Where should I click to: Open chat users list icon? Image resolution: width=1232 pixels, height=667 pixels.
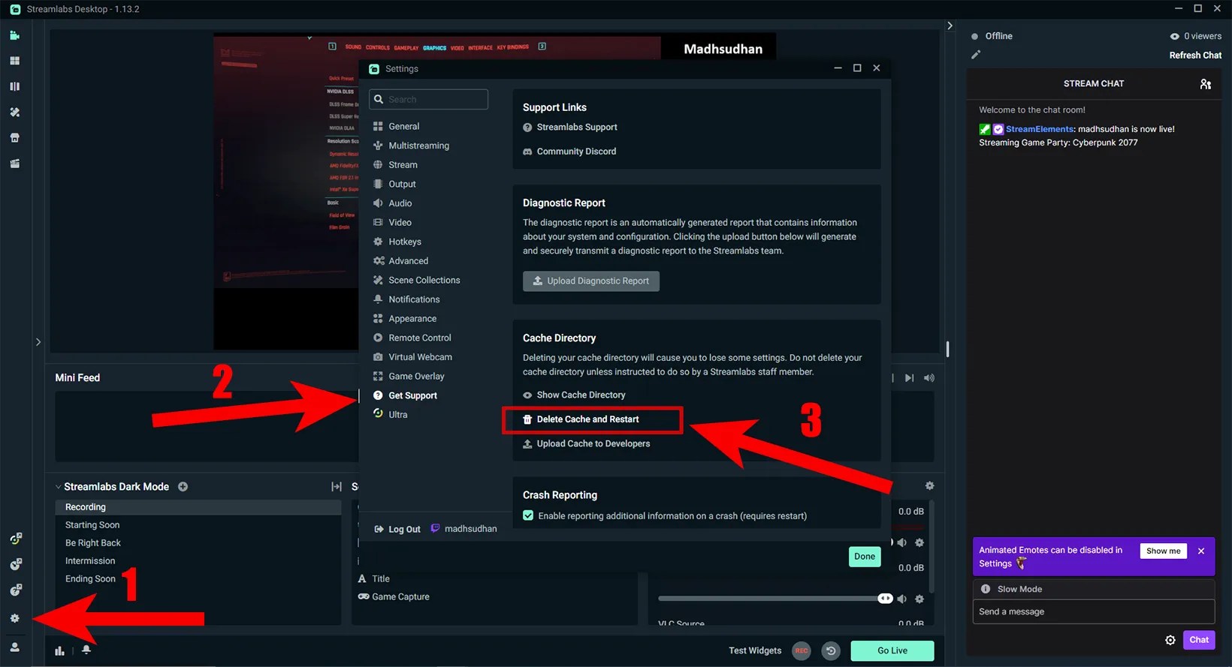[x=1205, y=84]
